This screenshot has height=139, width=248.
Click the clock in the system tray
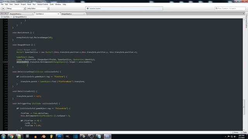[x=241, y=136]
